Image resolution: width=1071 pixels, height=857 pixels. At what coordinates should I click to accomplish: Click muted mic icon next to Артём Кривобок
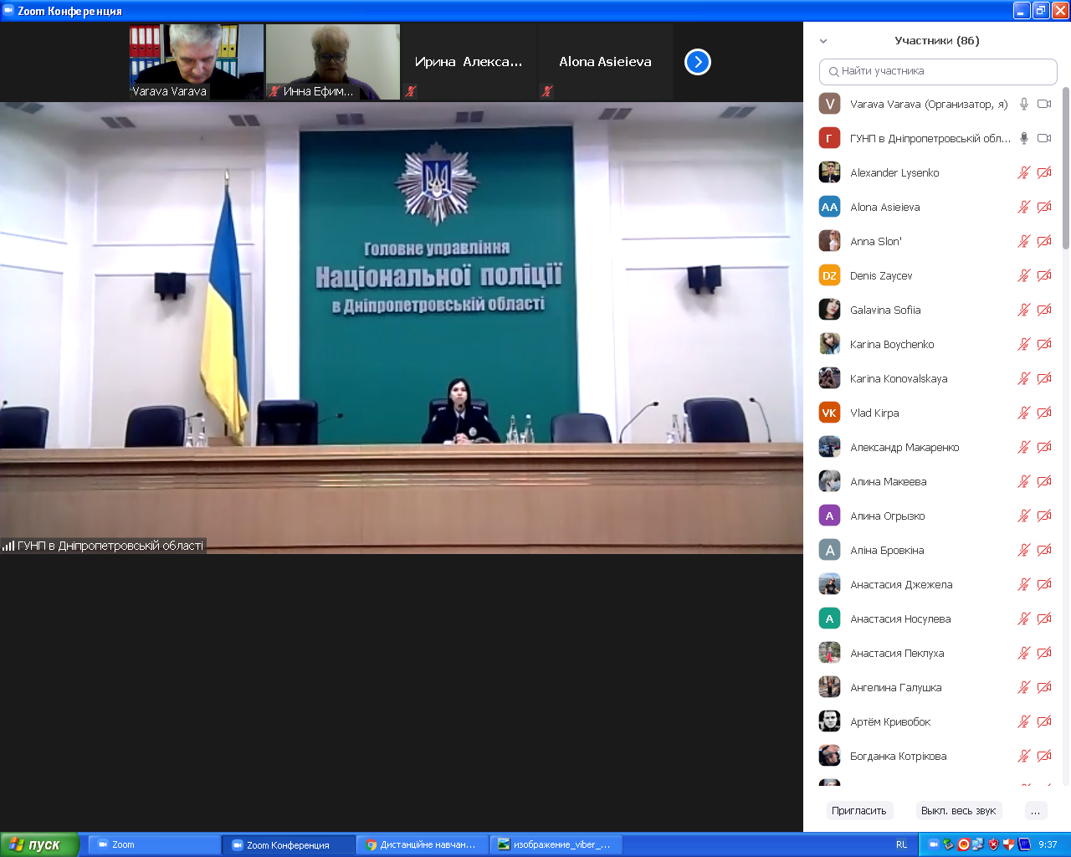[x=1023, y=721]
